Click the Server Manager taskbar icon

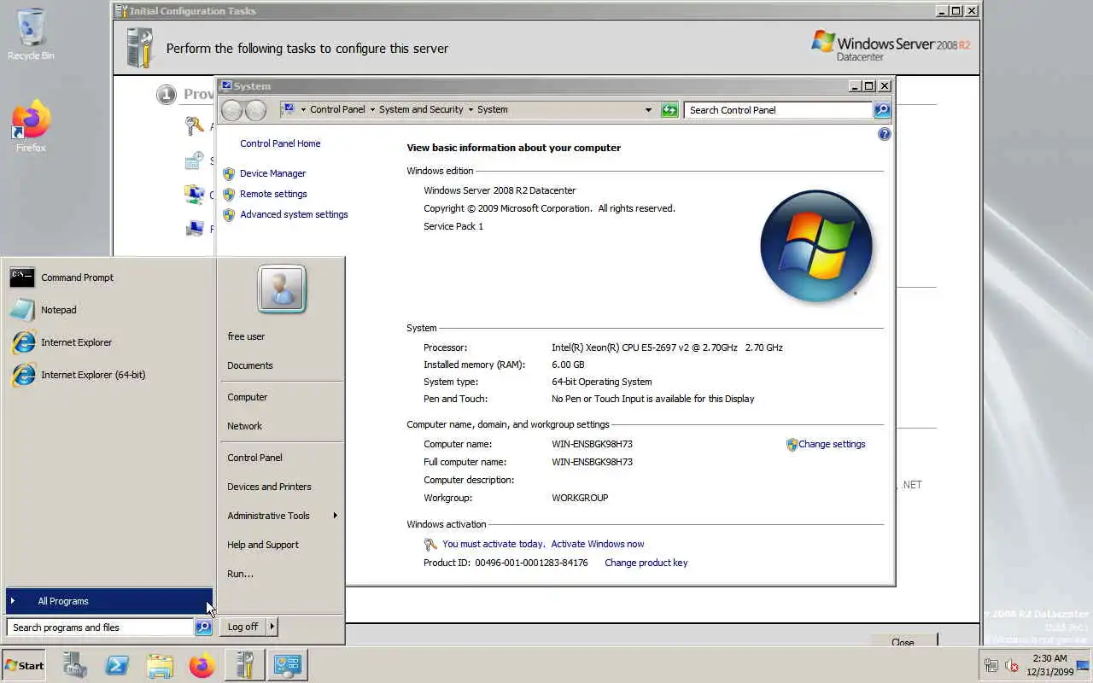coord(74,665)
